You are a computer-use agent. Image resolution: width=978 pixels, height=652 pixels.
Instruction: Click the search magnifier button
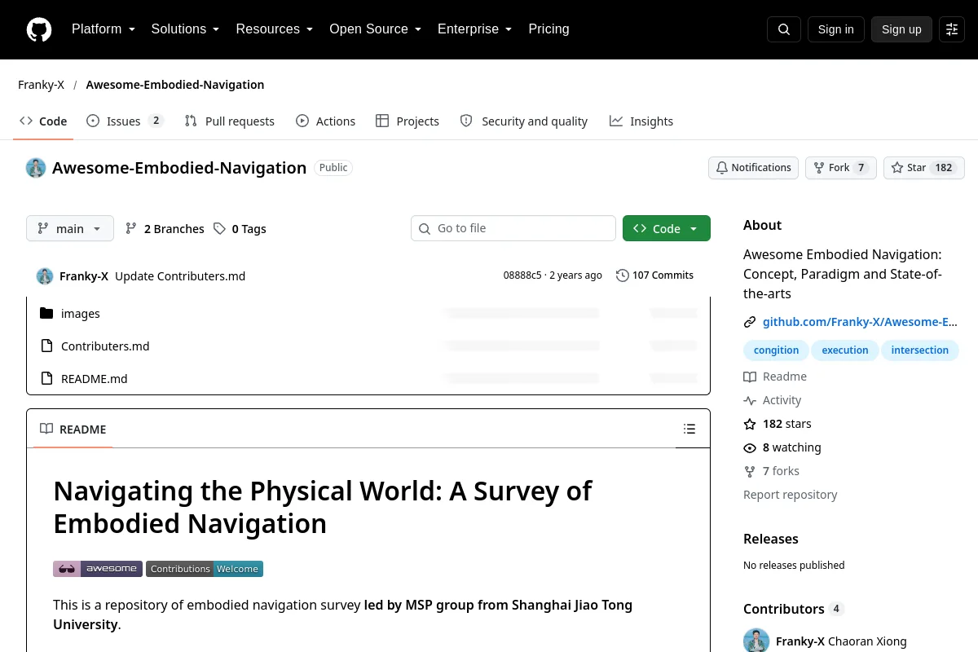[x=784, y=29]
